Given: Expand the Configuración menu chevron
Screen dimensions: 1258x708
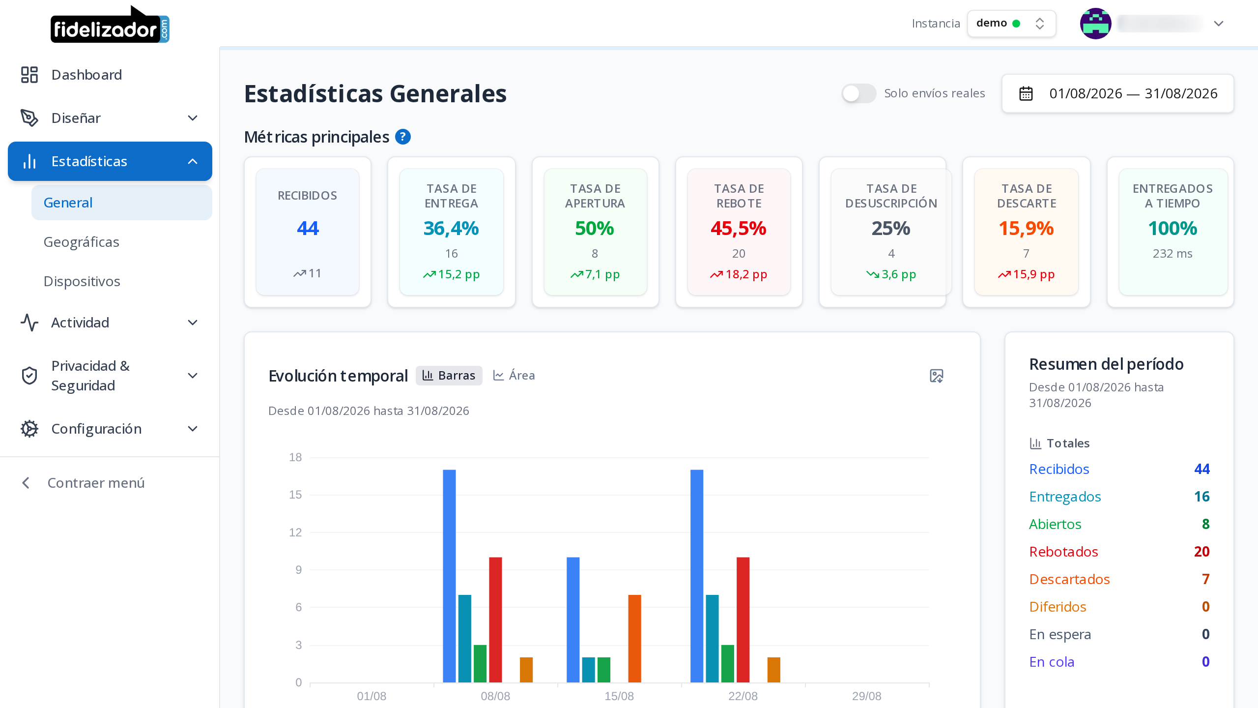Looking at the screenshot, I should [x=193, y=429].
